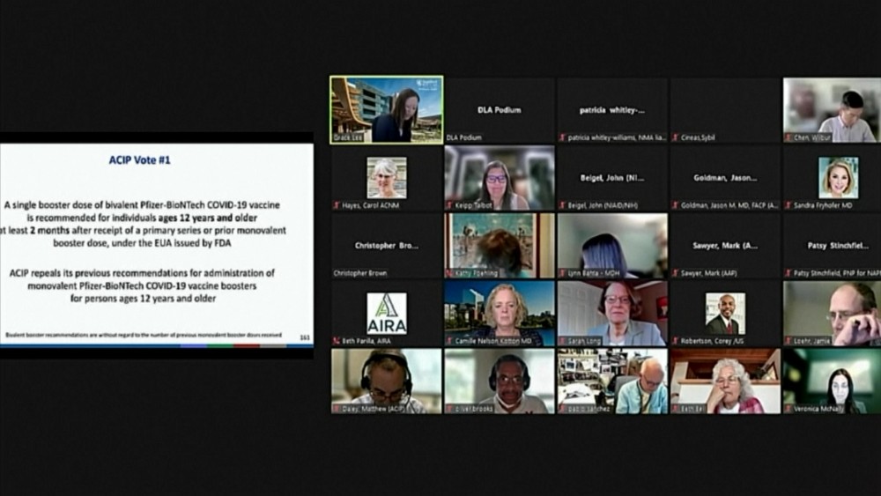Image resolution: width=881 pixels, height=496 pixels.
Task: Click muted mic icon for patricia whitley-williams
Action: click(563, 137)
